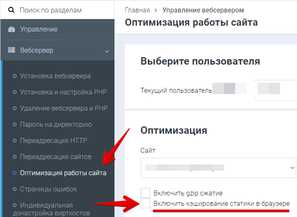Select Удаление вебсервера и PHP
Image resolution: width=297 pixels, height=217 pixels.
click(63, 108)
